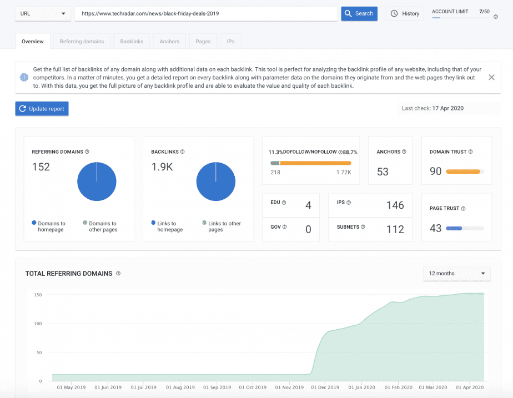This screenshot has width=513, height=398.
Task: Open help icon next to Page Trust
Action: click(463, 209)
